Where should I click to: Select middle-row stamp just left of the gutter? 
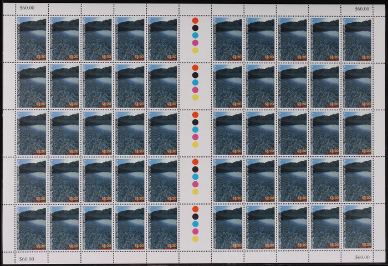(162, 133)
